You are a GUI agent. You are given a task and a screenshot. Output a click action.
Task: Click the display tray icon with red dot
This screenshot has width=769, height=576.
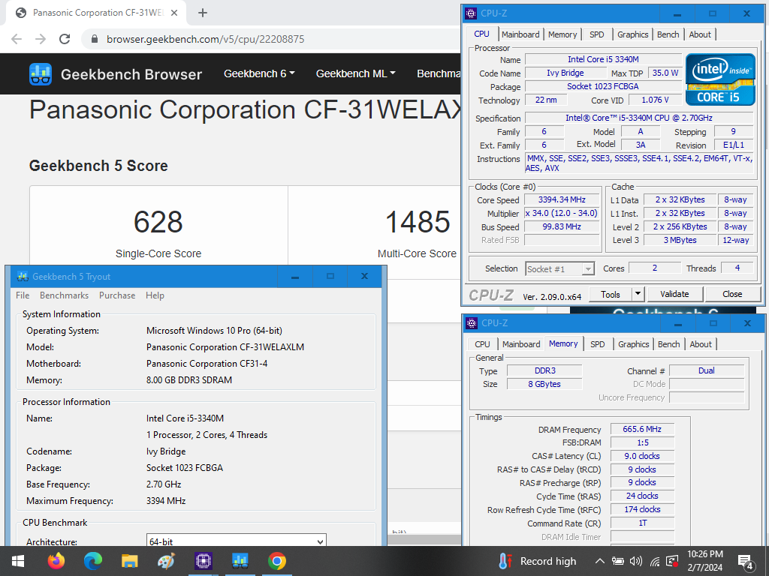click(672, 561)
